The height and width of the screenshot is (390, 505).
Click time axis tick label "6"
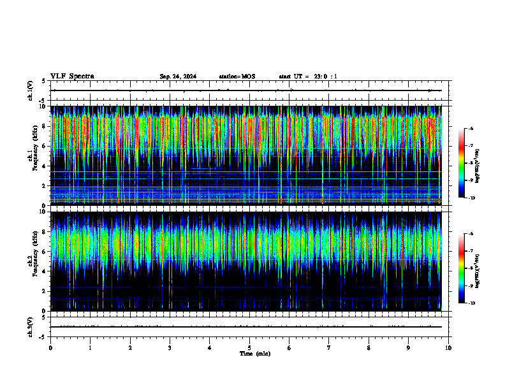click(289, 348)
